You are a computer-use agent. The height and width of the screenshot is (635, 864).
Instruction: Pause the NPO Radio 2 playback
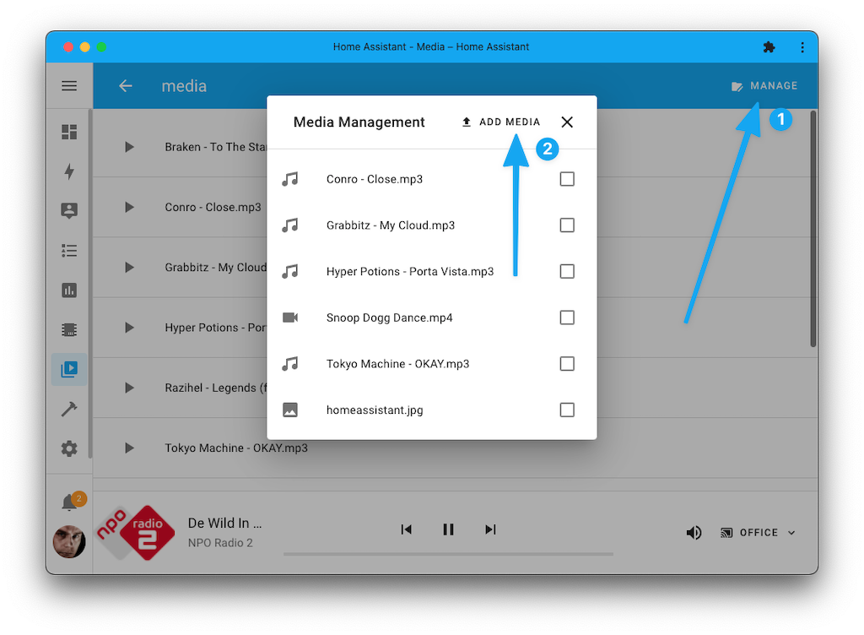[448, 529]
